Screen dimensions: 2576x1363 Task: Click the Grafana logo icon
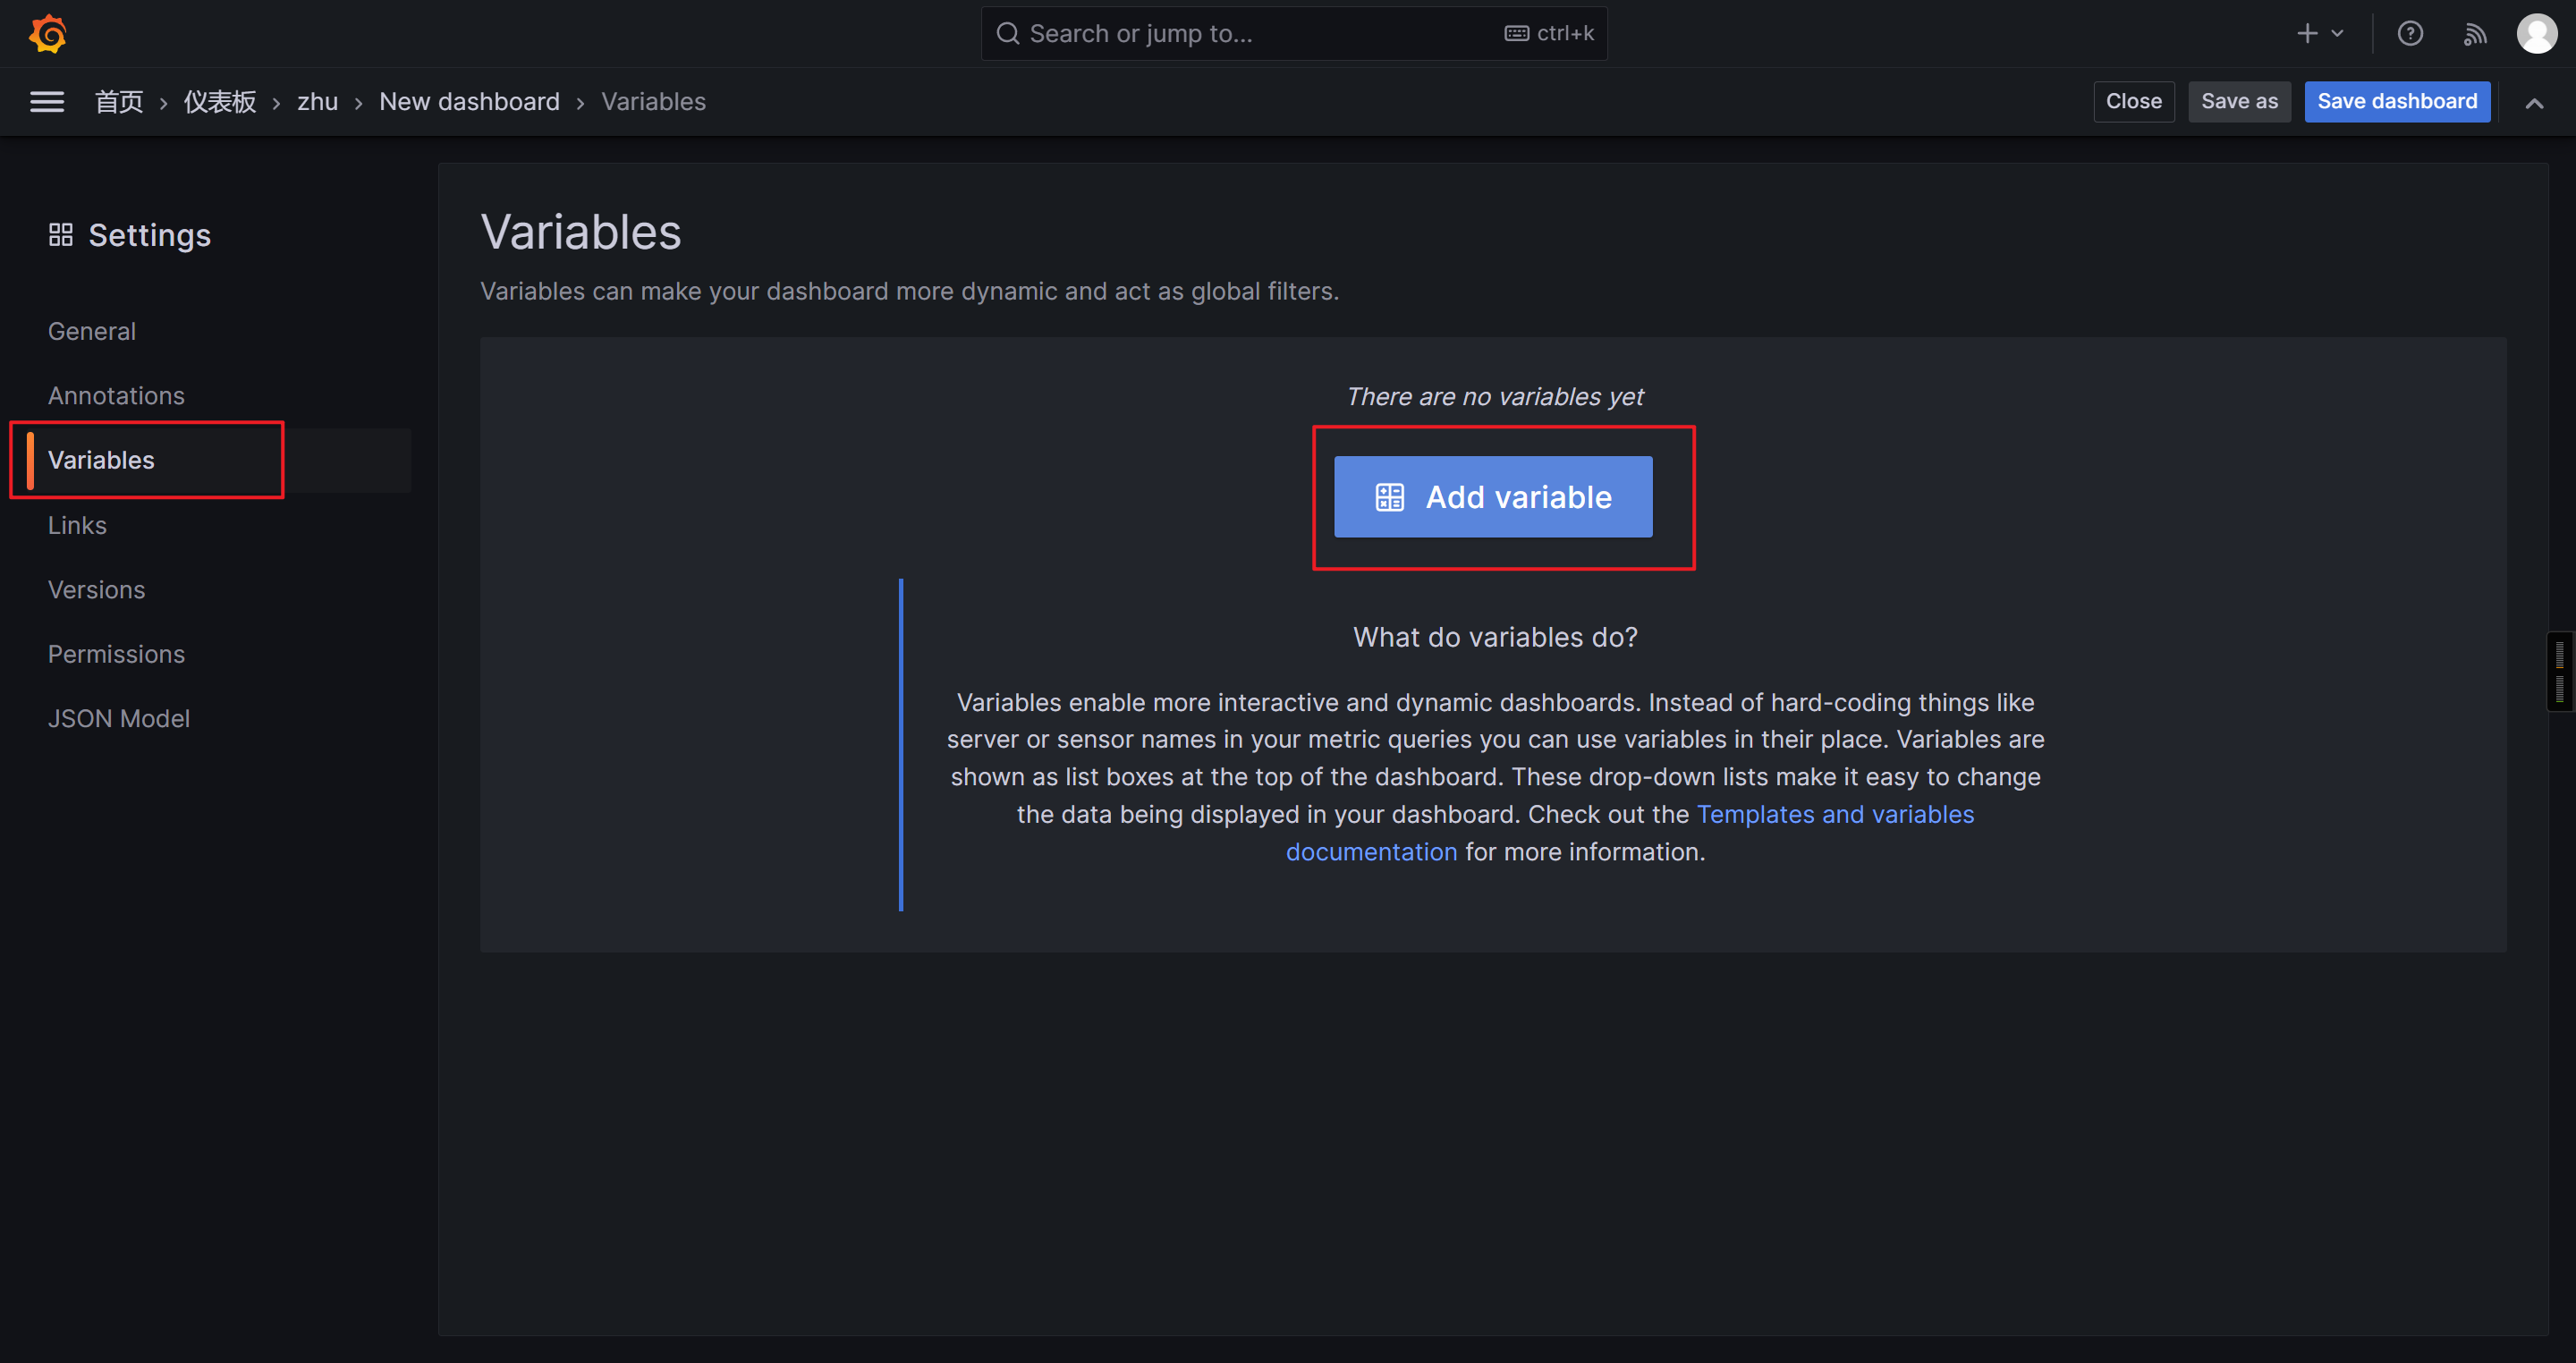(x=47, y=33)
